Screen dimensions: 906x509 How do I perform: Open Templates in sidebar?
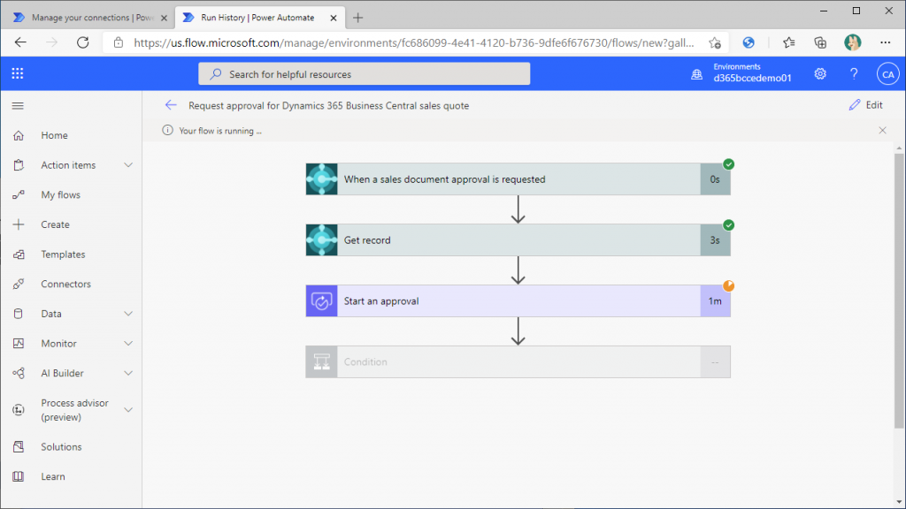coord(63,254)
